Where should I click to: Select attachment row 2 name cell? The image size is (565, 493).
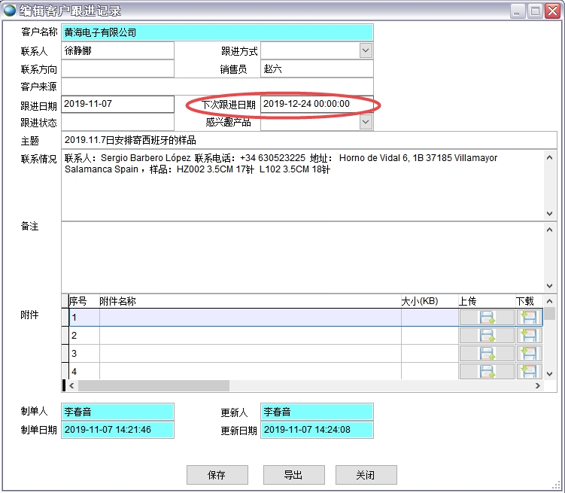250,336
